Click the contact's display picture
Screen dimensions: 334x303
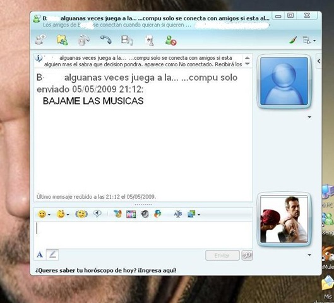[284, 81]
